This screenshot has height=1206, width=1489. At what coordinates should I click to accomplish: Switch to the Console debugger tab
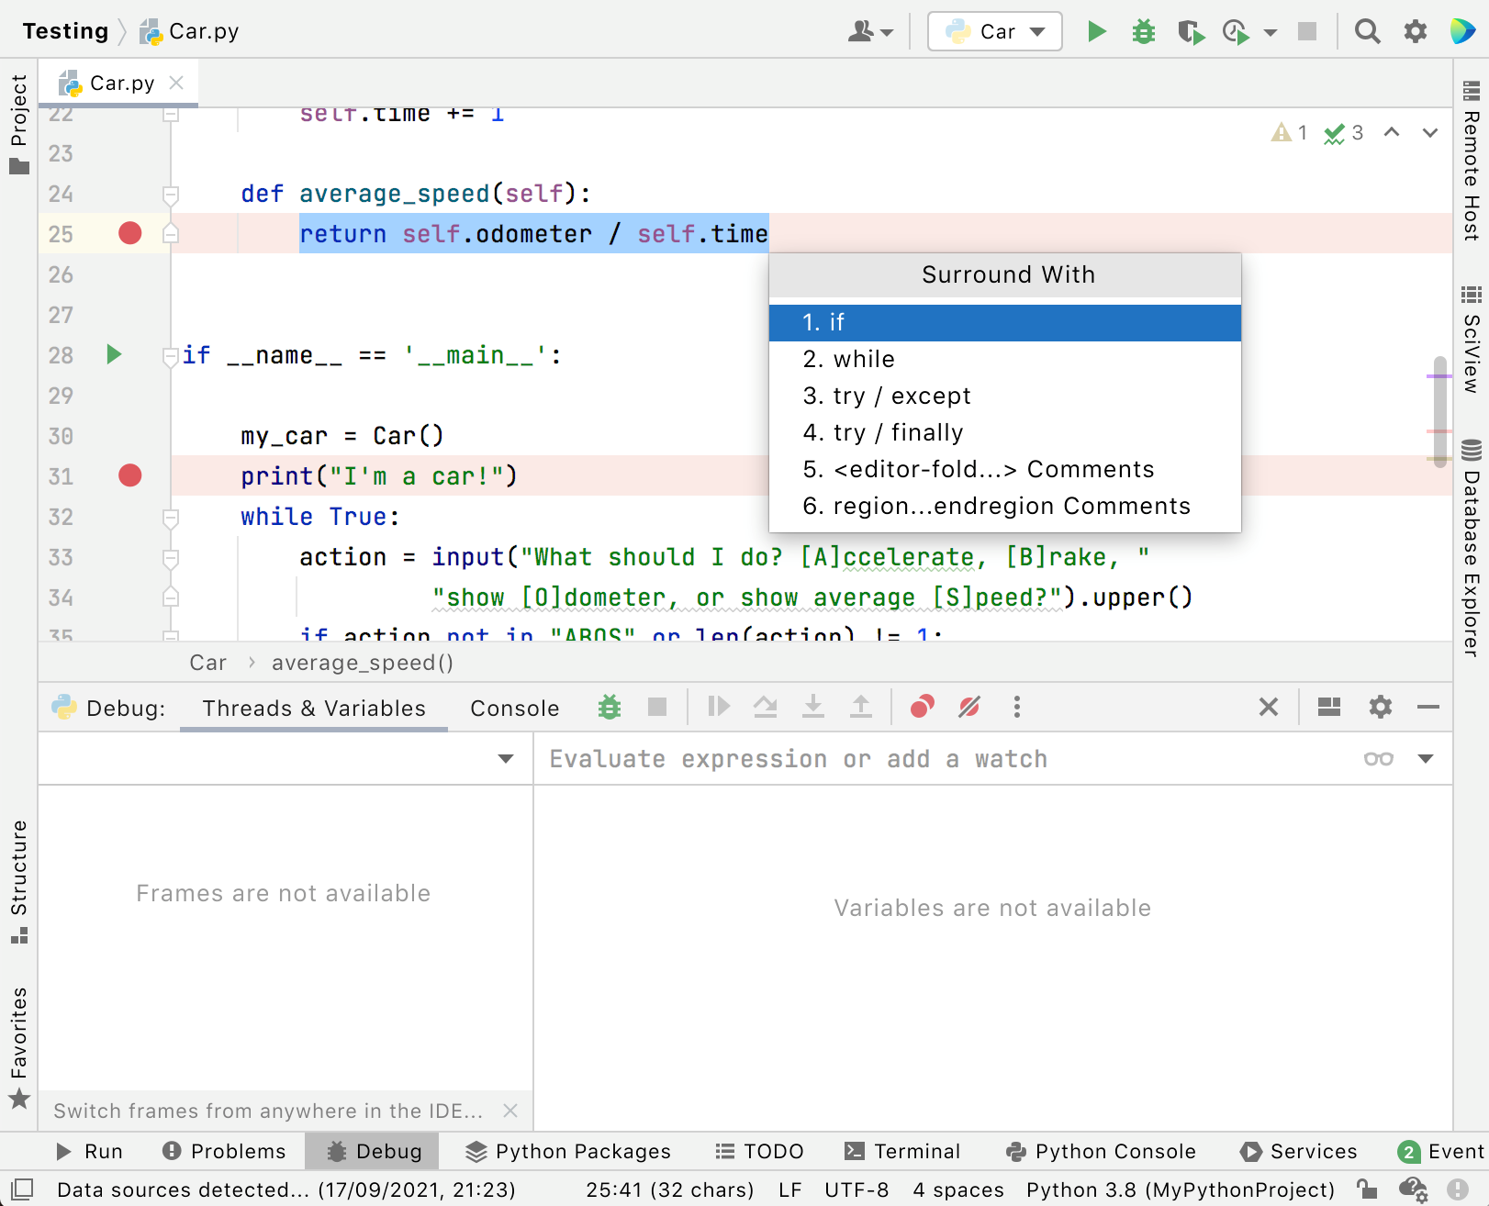[514, 707]
